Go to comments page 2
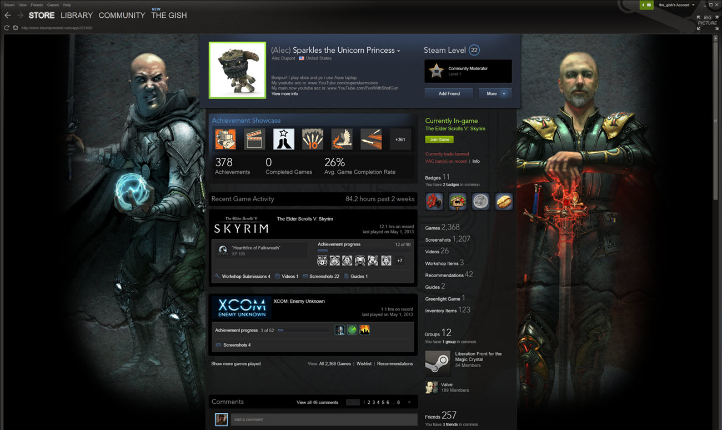 click(x=369, y=402)
